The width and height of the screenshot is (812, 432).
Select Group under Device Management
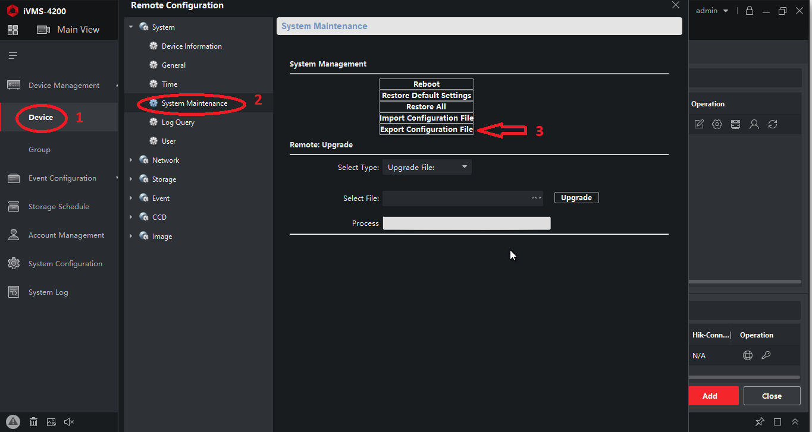pyautogui.click(x=39, y=150)
